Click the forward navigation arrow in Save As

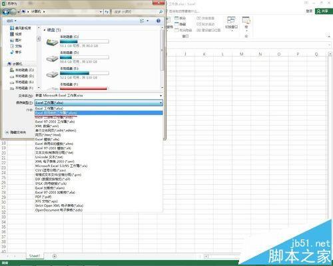(x=13, y=11)
